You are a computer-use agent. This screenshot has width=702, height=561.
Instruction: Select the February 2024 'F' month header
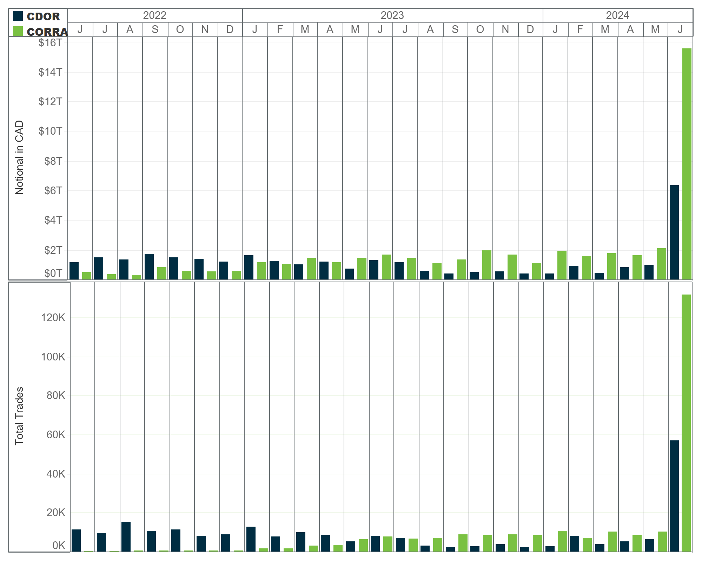click(580, 29)
